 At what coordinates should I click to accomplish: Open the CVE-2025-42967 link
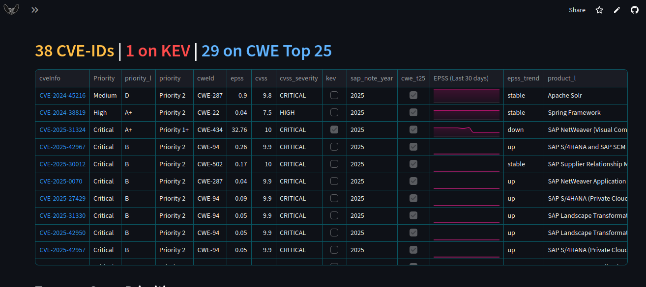click(x=62, y=147)
